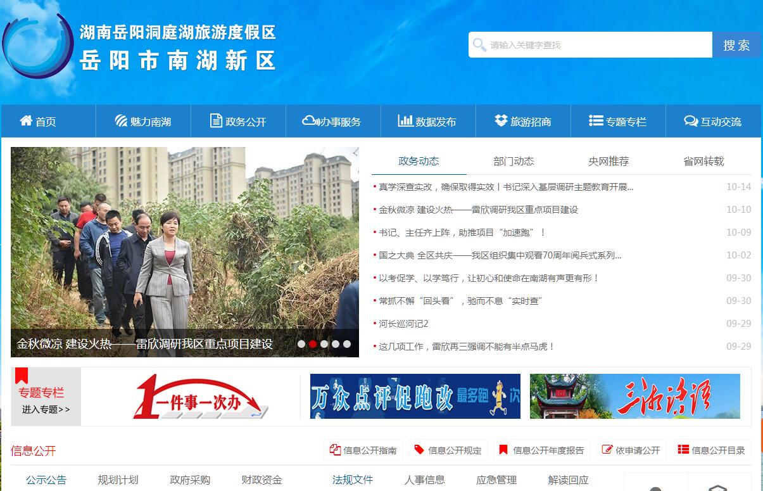Click the tag icon beside 信息公开规定

point(419,450)
